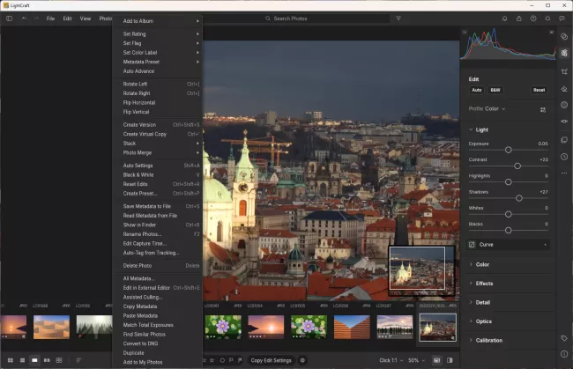Toggle filmstrip visibility button
Image resolution: width=573 pixels, height=369 pixels.
436,360
